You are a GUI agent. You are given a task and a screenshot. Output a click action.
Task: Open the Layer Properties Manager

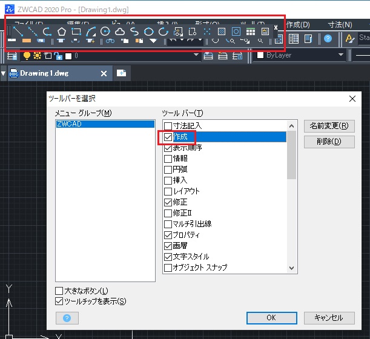point(12,56)
